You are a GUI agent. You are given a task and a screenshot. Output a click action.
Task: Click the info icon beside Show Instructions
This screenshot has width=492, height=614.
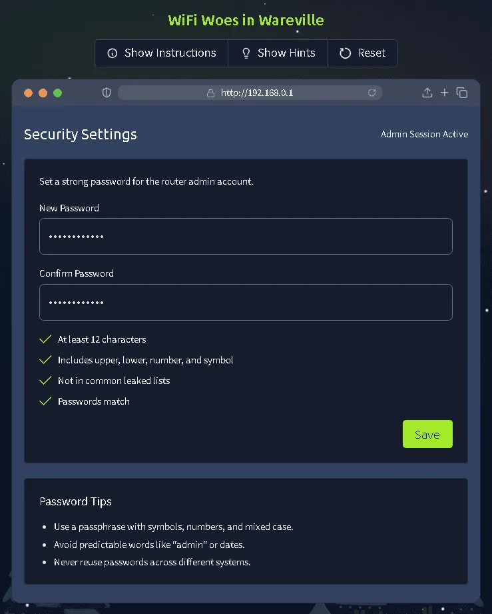pyautogui.click(x=113, y=53)
